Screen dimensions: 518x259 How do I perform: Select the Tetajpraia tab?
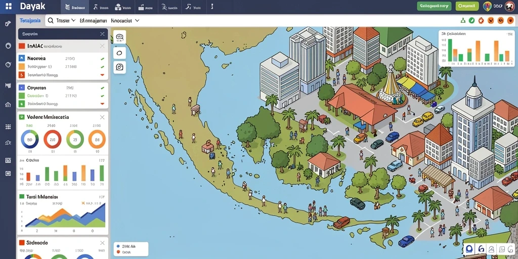point(30,20)
